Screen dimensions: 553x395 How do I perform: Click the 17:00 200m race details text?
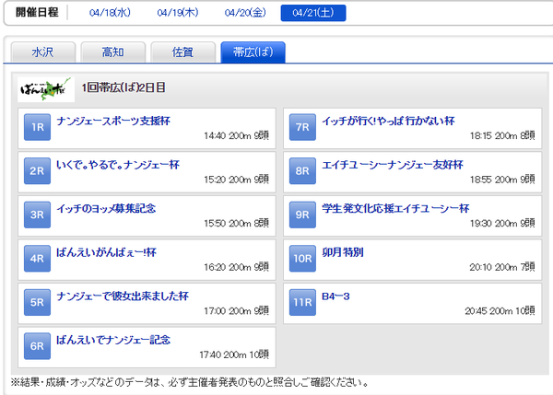pos(236,311)
